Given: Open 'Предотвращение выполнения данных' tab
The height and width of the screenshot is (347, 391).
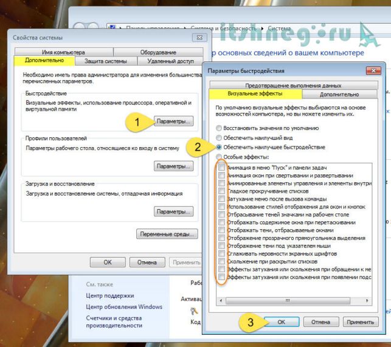Looking at the screenshot, I should point(293,85).
